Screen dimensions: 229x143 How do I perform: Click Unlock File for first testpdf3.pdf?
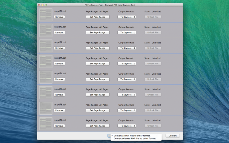153,48
